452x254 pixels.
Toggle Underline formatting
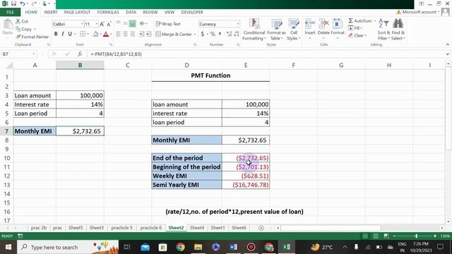[x=70, y=34]
